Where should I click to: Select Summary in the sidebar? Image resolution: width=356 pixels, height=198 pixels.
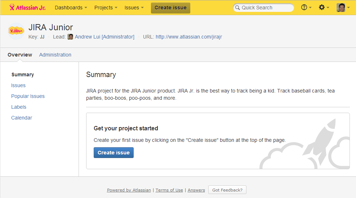22,75
